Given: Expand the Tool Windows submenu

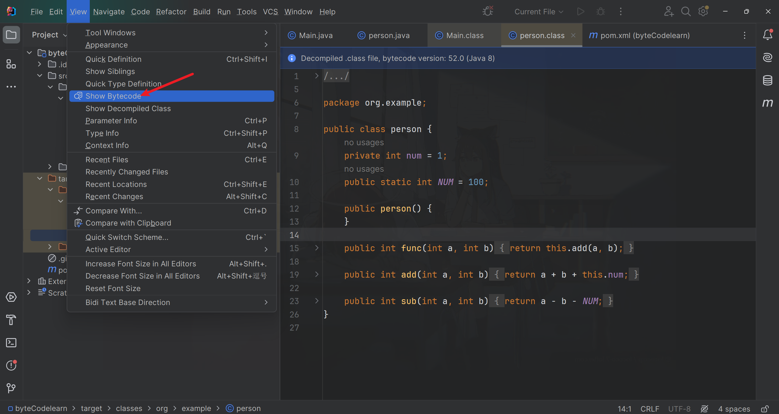Looking at the screenshot, I should click(172, 33).
